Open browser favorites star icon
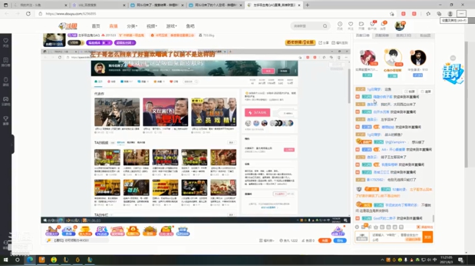 (x=428, y=14)
